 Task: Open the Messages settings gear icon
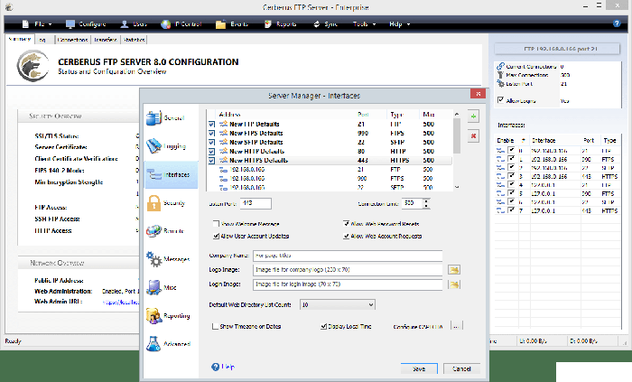pos(153,259)
